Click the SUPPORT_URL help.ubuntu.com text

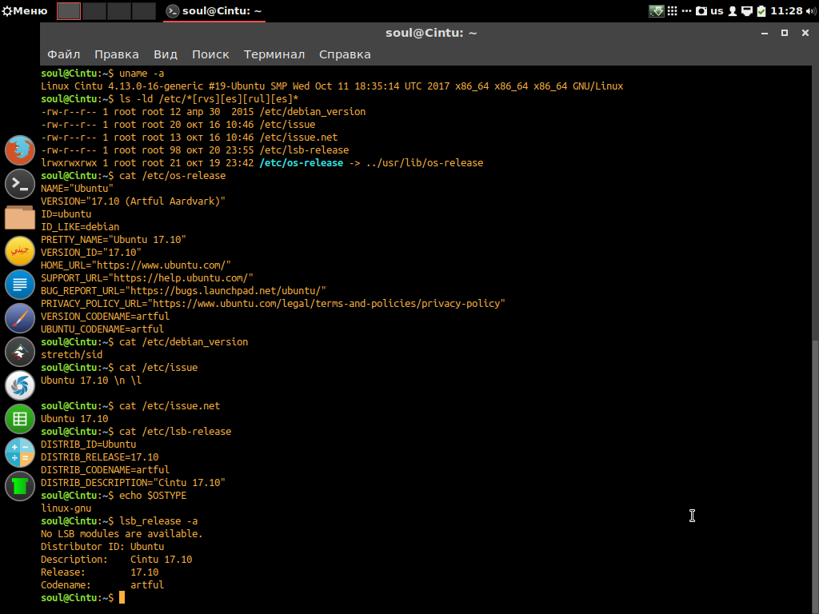coord(147,277)
